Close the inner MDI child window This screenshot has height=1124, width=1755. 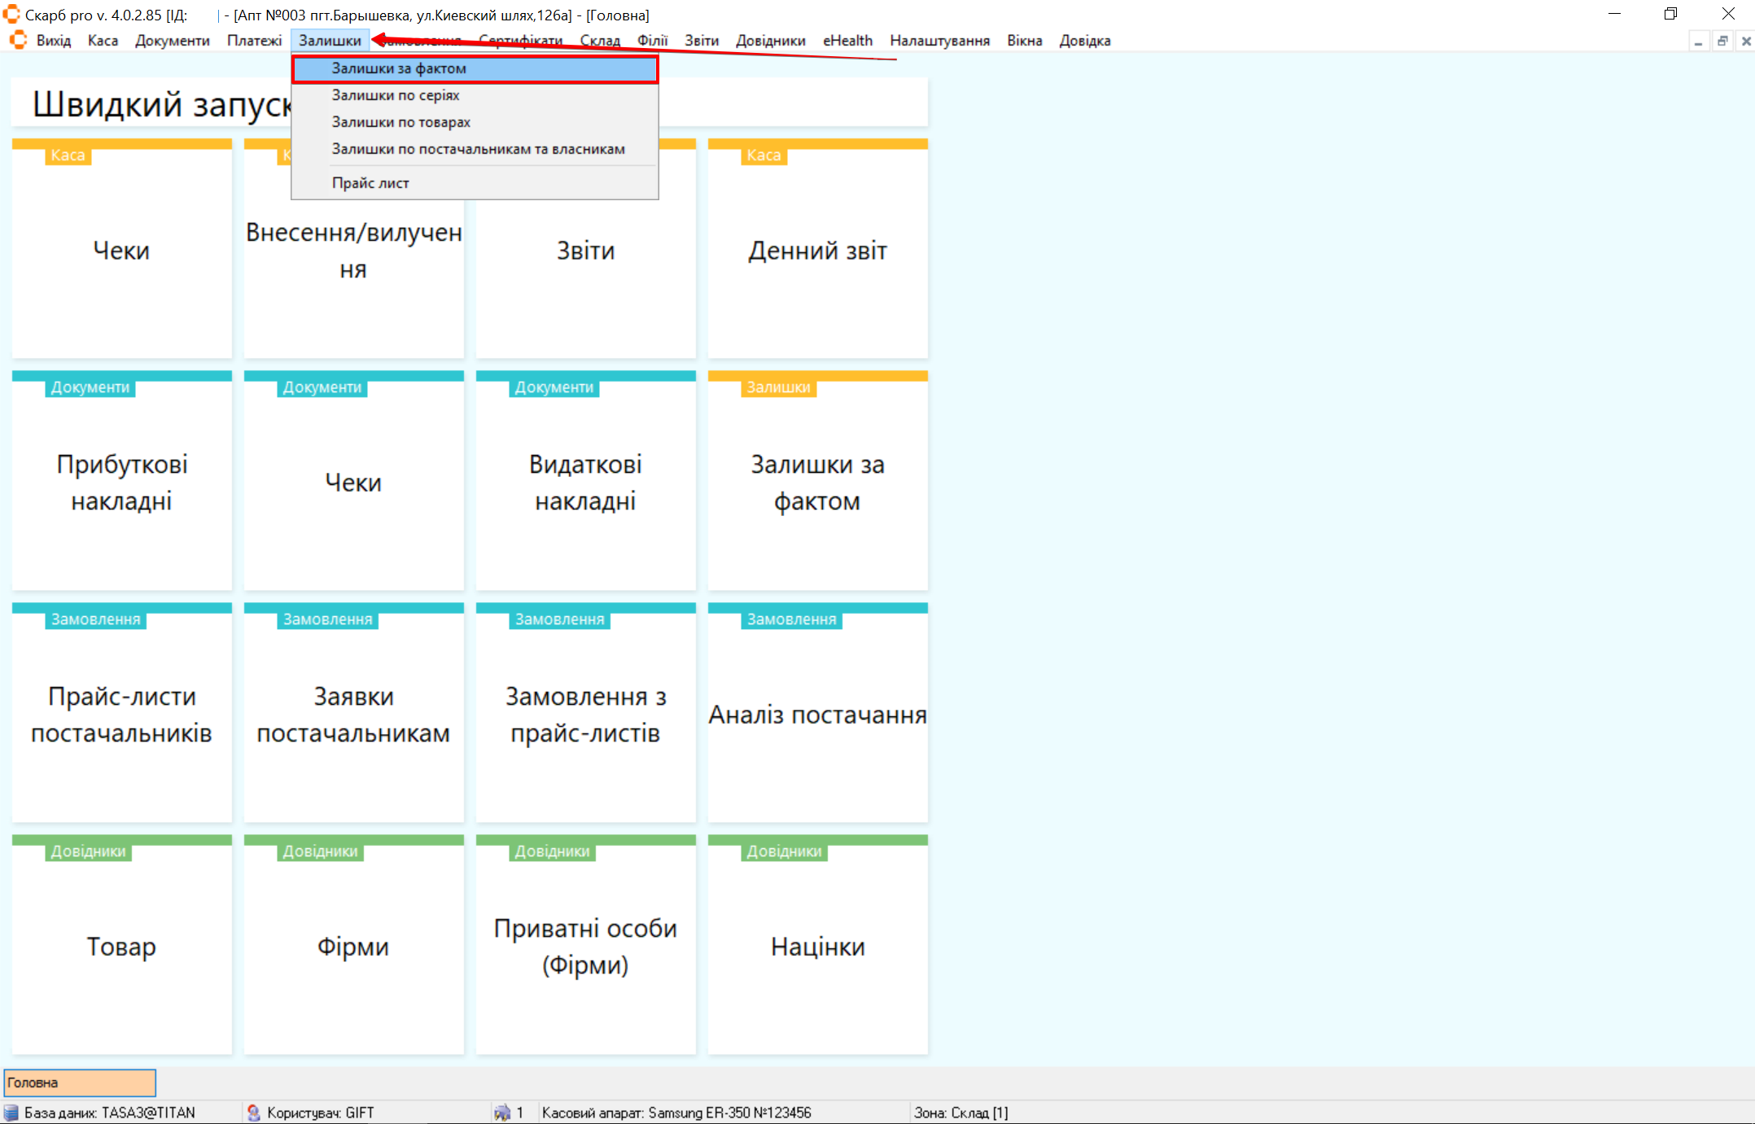point(1745,41)
